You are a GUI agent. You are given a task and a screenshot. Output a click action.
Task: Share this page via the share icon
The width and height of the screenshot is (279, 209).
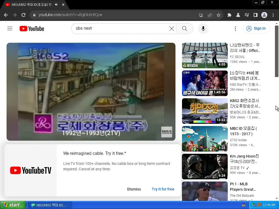point(210,15)
